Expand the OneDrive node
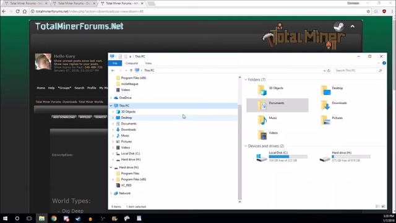Image resolution: width=396 pixels, height=223 pixels. point(111,98)
